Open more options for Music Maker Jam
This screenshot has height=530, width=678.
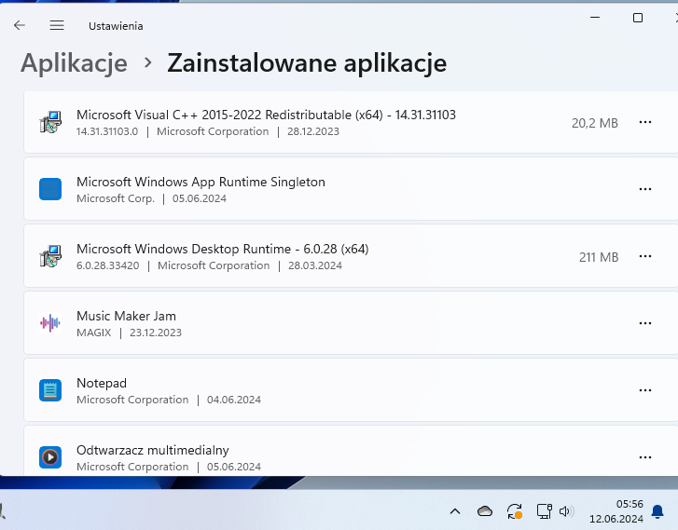tap(644, 323)
